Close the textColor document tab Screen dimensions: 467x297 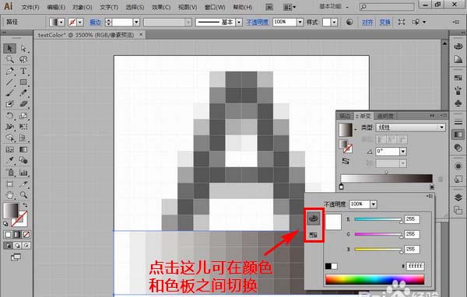tap(141, 34)
